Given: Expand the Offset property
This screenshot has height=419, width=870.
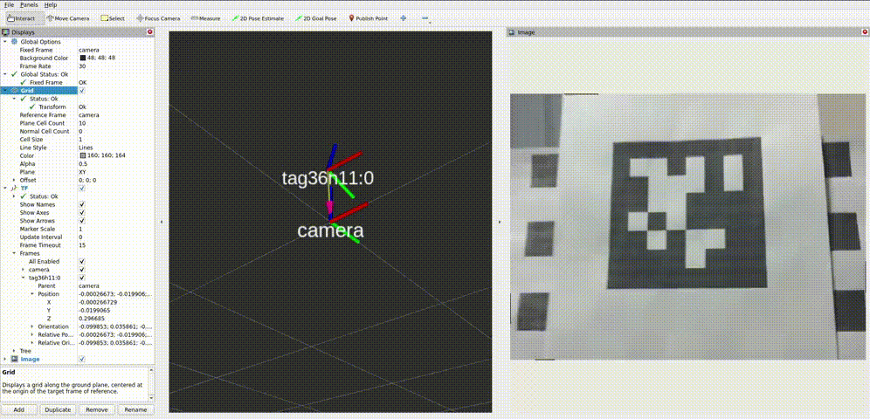Looking at the screenshot, I should tap(14, 180).
